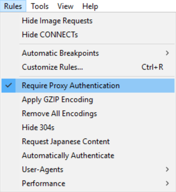Screen dimensions: 176x192
Task: Switch to the View menu
Action: point(65,6)
